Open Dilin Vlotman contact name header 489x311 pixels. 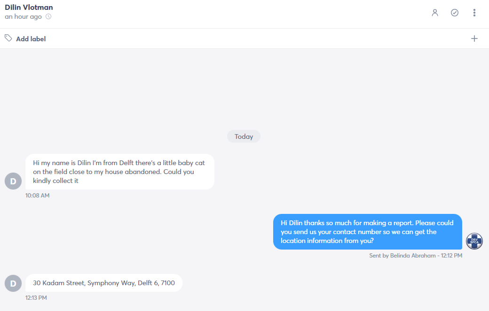coord(29,7)
